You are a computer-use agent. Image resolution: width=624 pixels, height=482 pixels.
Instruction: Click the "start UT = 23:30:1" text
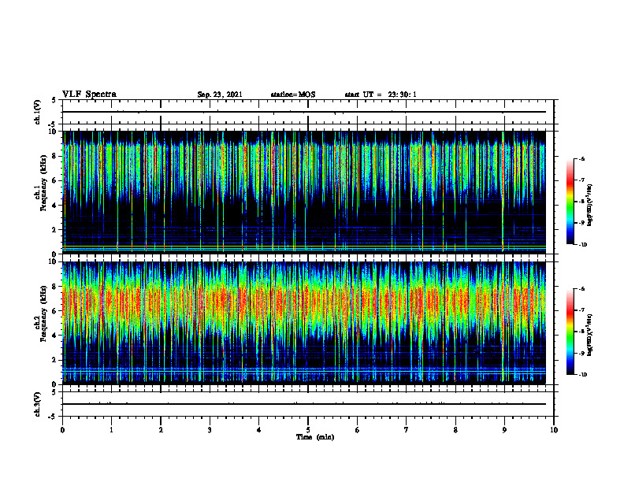pyautogui.click(x=381, y=95)
